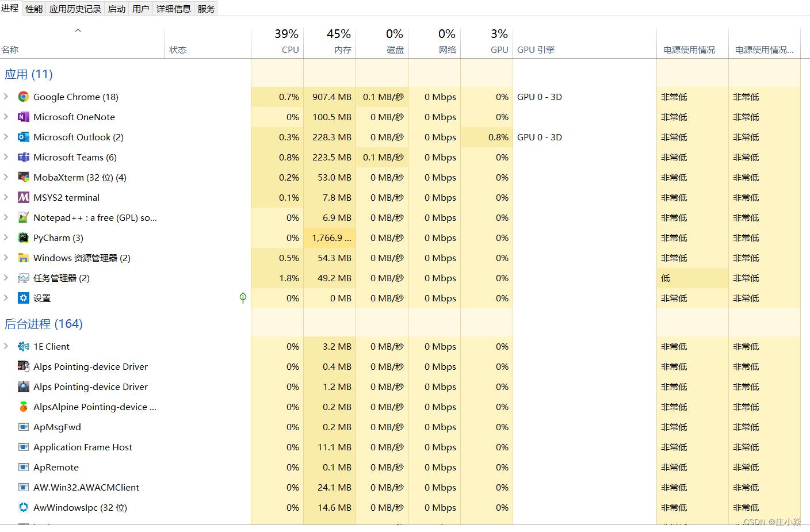The width and height of the screenshot is (810, 532).
Task: Click the AwWindowsIpc icon
Action: point(23,507)
